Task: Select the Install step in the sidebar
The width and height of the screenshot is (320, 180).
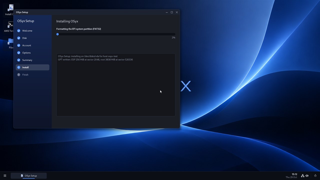Action: tap(32, 67)
